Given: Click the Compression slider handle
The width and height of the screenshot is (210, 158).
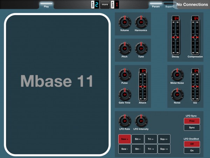Looking at the screenshot, I should pos(195,37).
